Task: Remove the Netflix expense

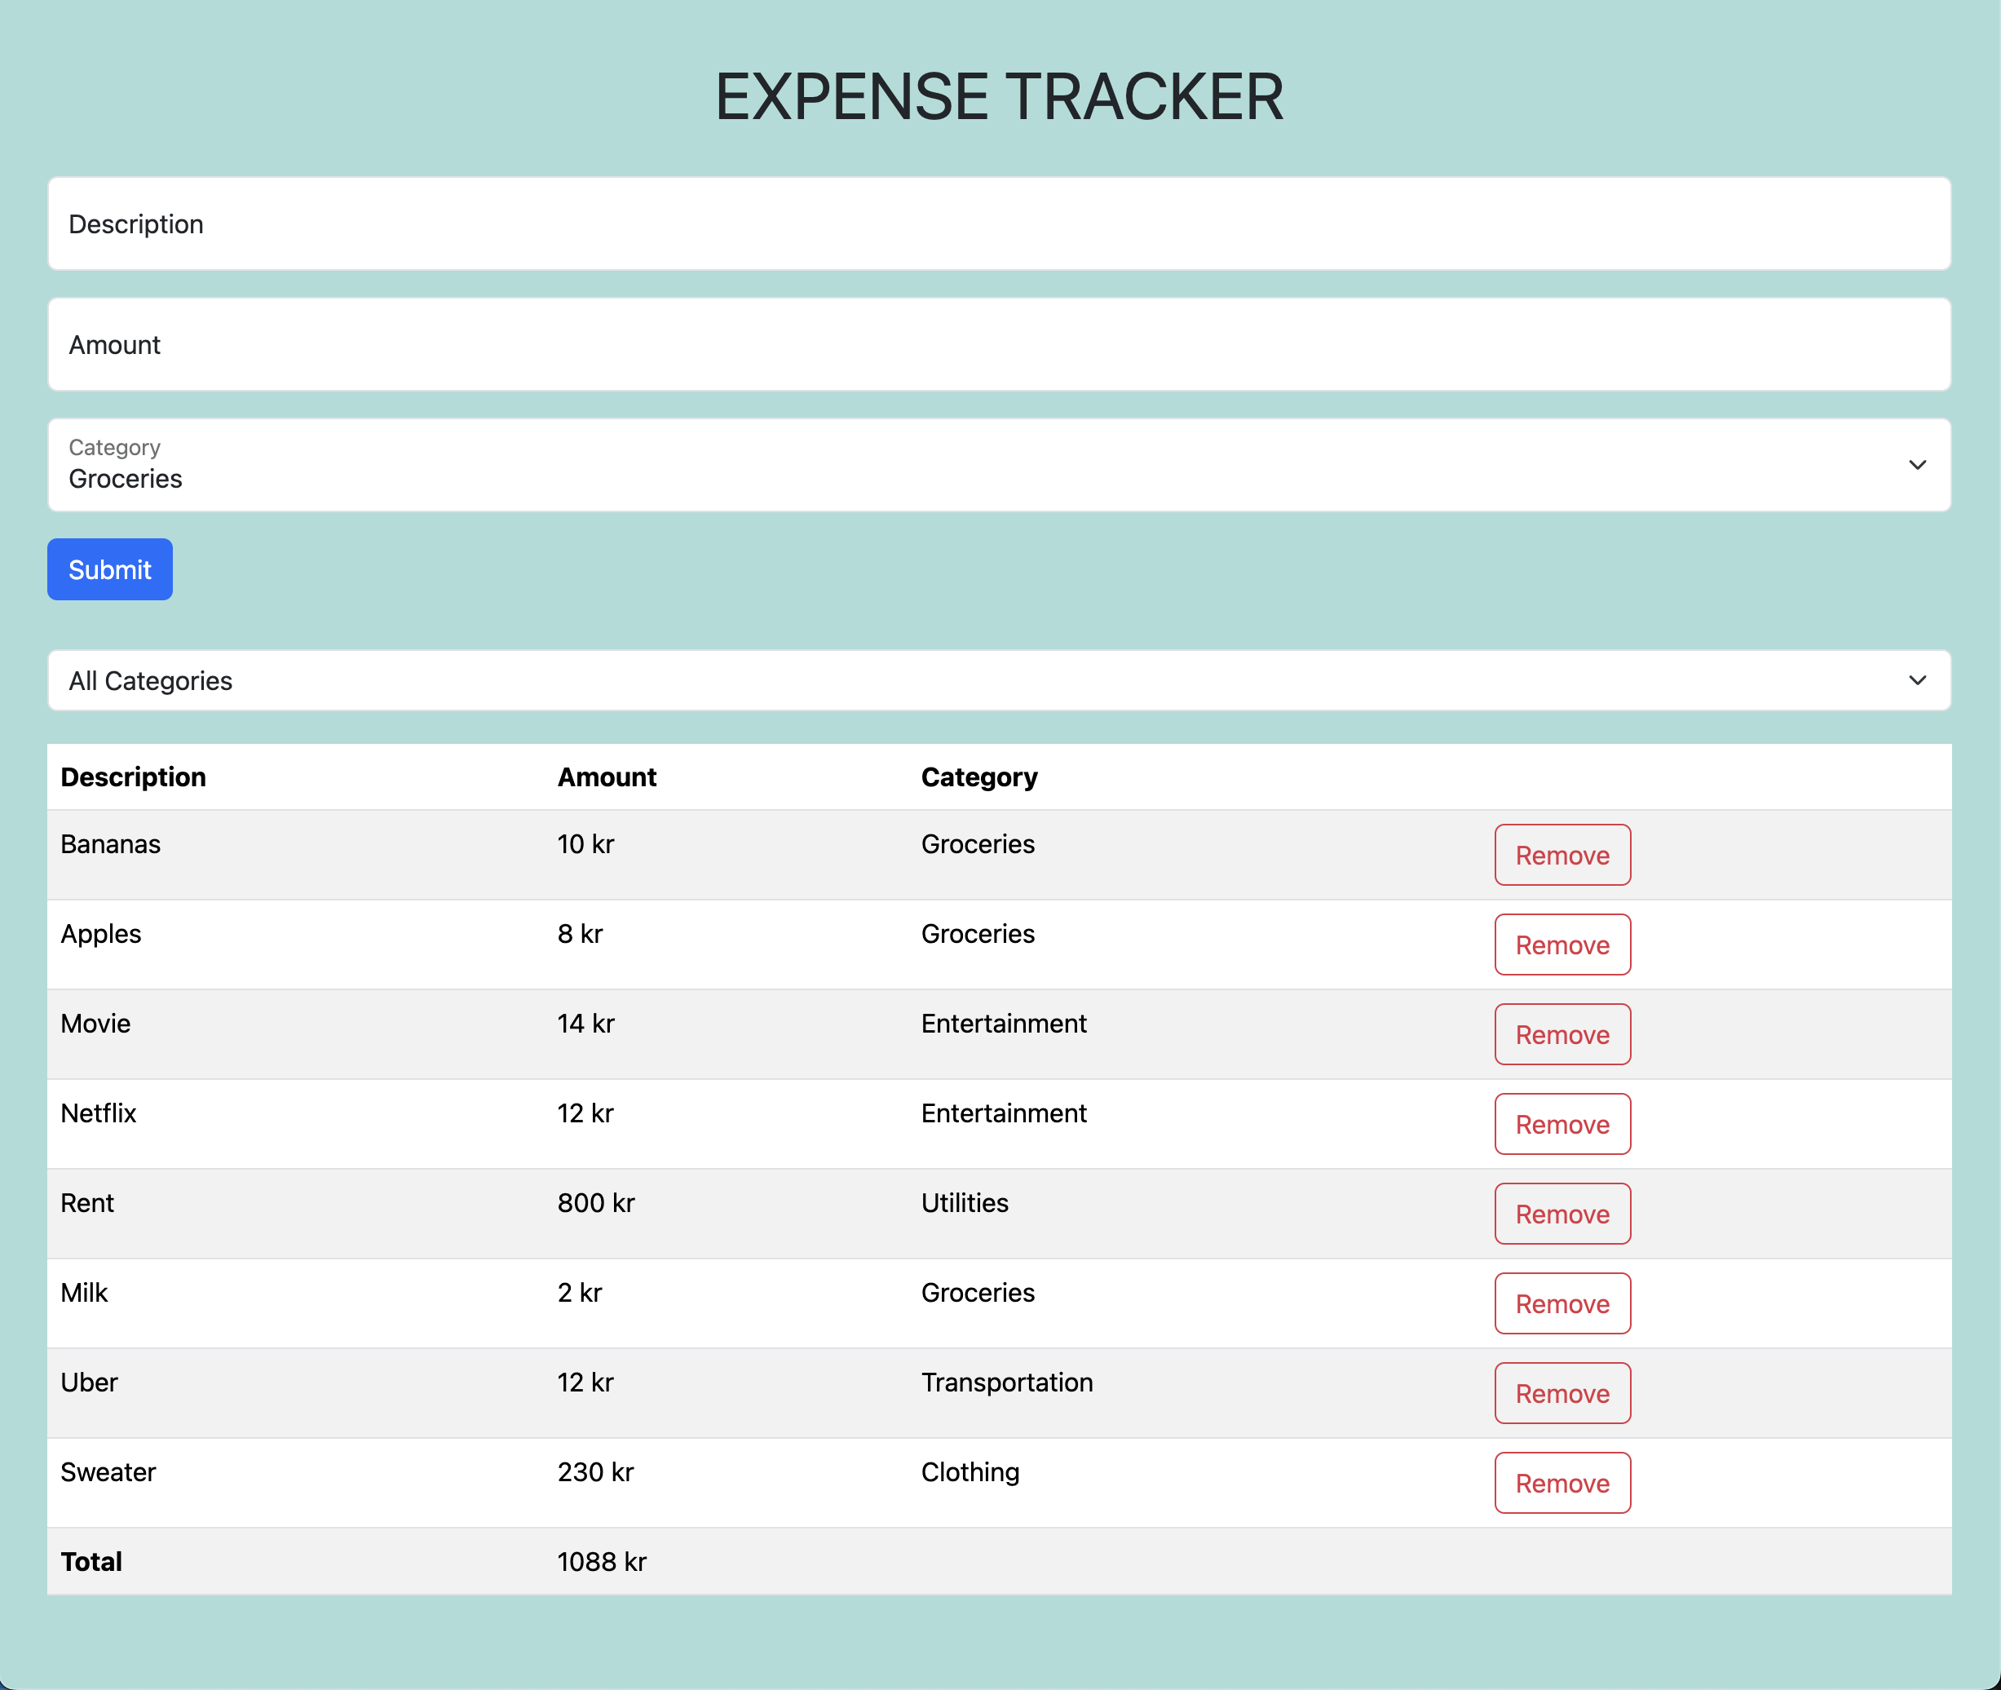Action: point(1561,1124)
